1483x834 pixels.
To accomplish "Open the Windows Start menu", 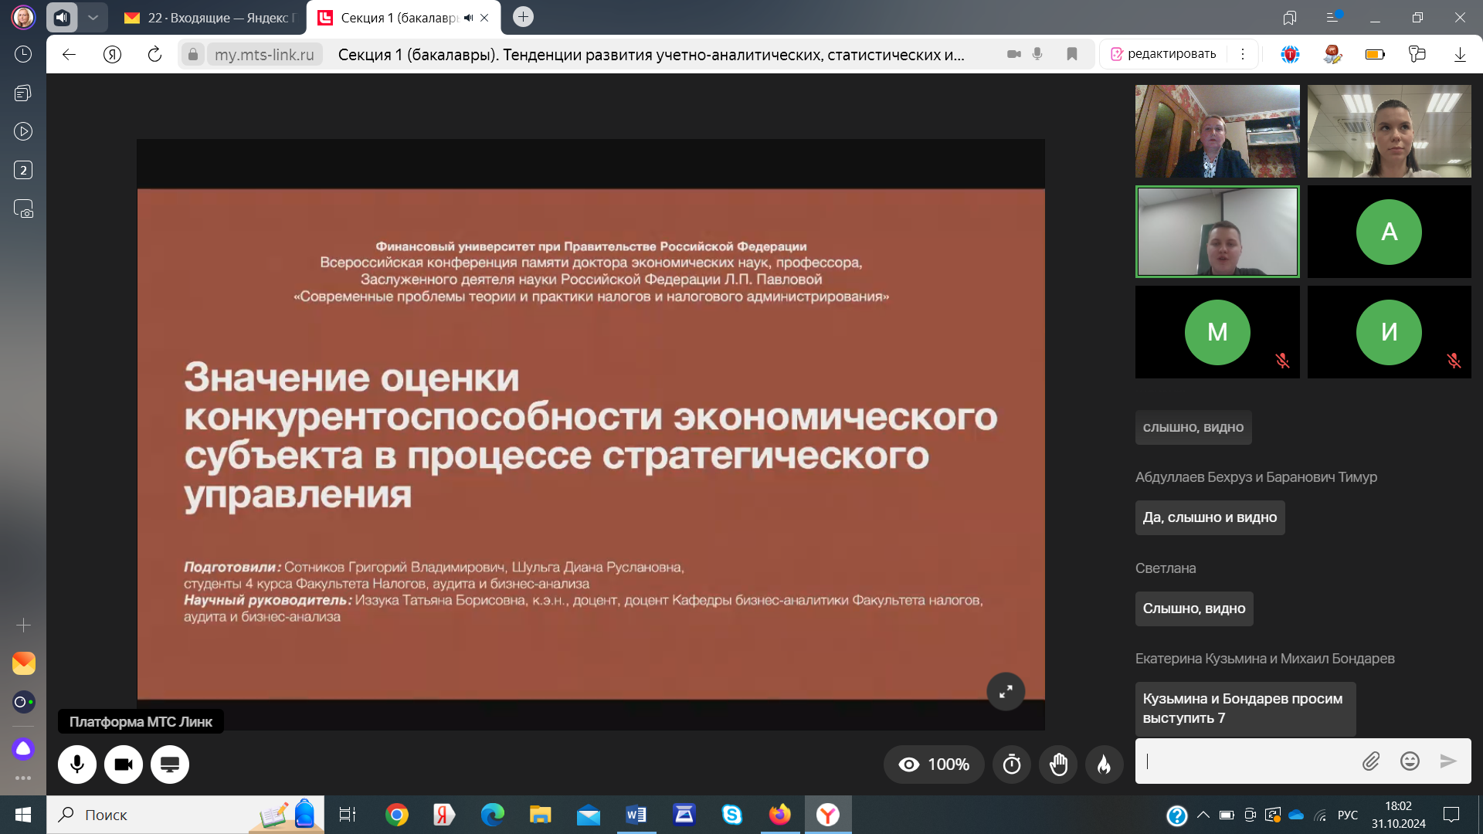I will (23, 815).
